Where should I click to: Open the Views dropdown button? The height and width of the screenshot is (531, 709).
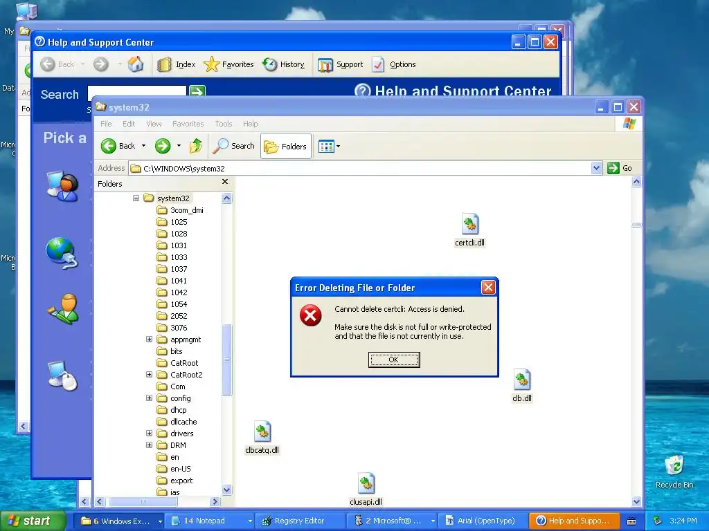click(x=329, y=146)
